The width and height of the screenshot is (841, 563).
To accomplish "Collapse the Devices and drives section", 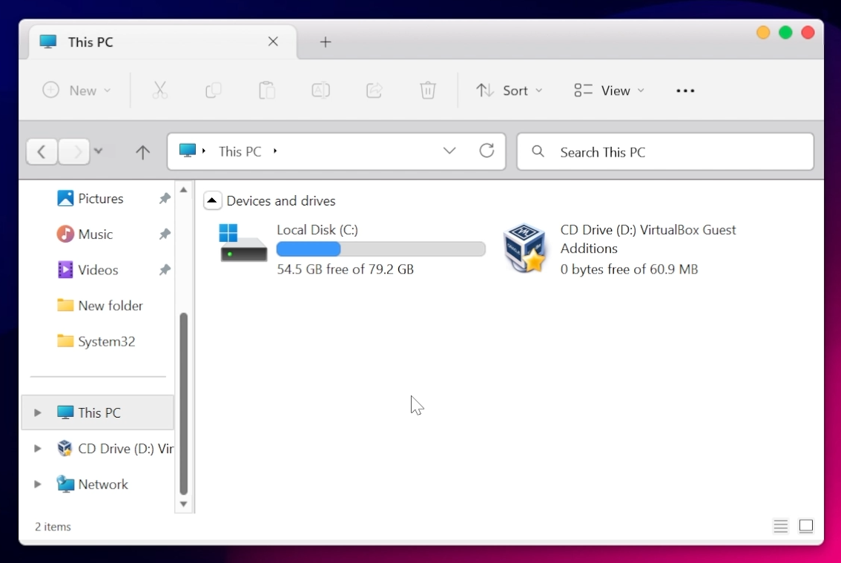I will click(212, 200).
